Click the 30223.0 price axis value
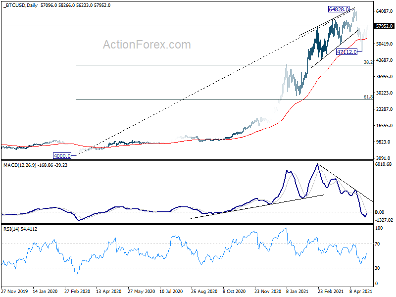Image resolution: width=396 pixels, height=297 pixels. coord(384,93)
